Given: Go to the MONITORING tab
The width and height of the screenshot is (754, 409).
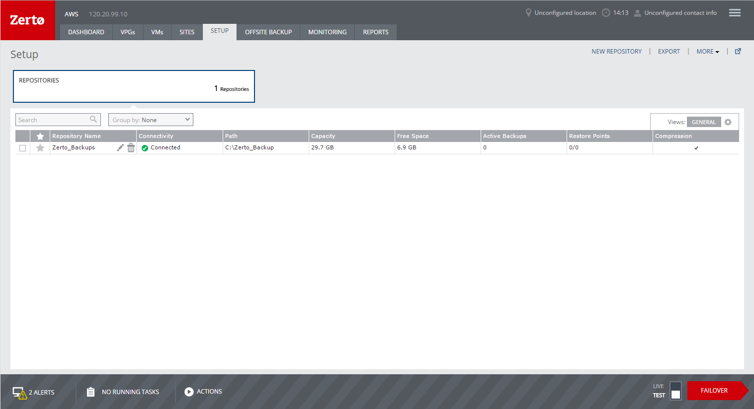Looking at the screenshot, I should tap(328, 32).
